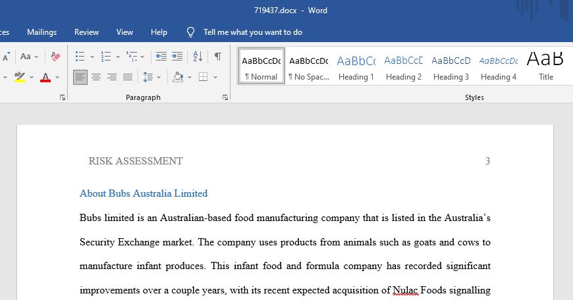Open line and paragraph spacing options

(x=148, y=77)
